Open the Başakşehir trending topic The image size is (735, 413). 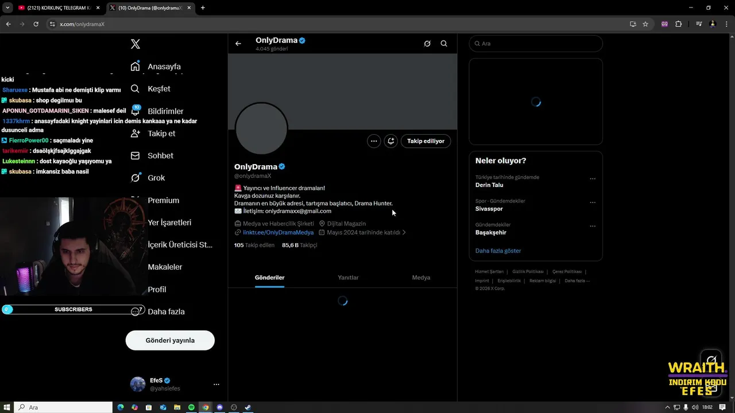point(491,232)
